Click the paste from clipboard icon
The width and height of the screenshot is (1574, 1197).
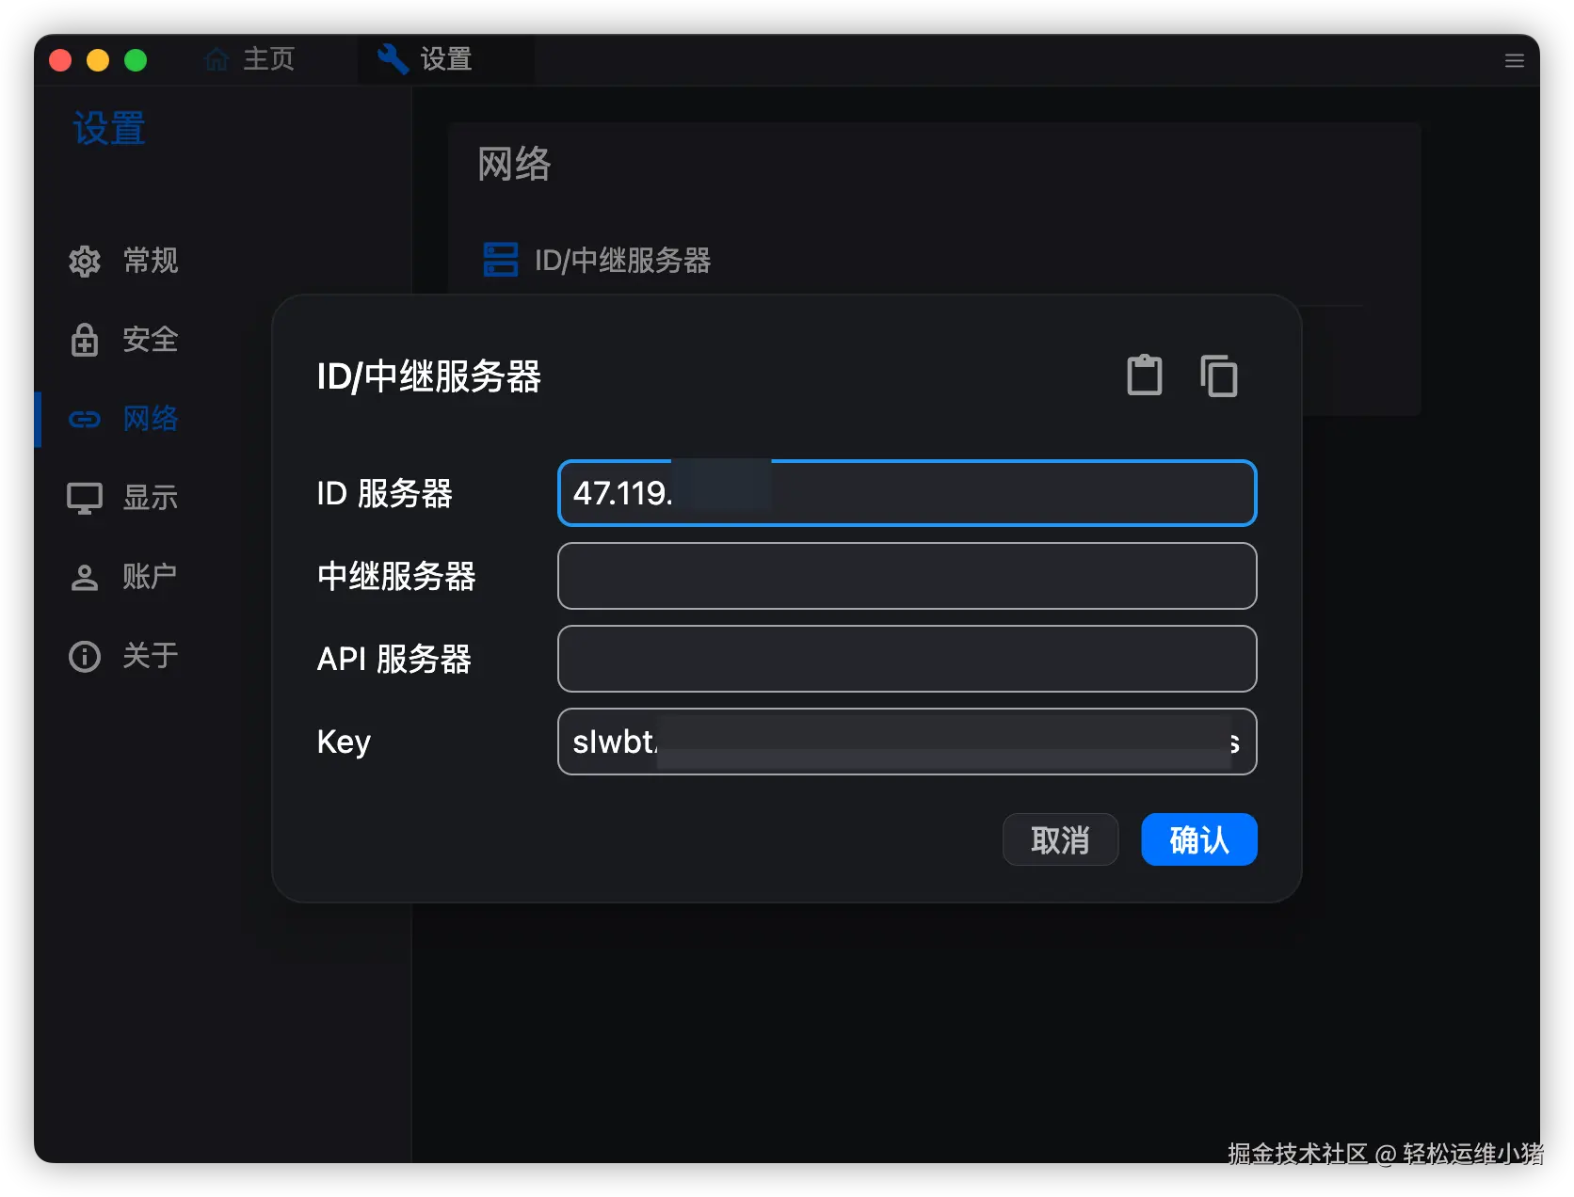[1145, 375]
